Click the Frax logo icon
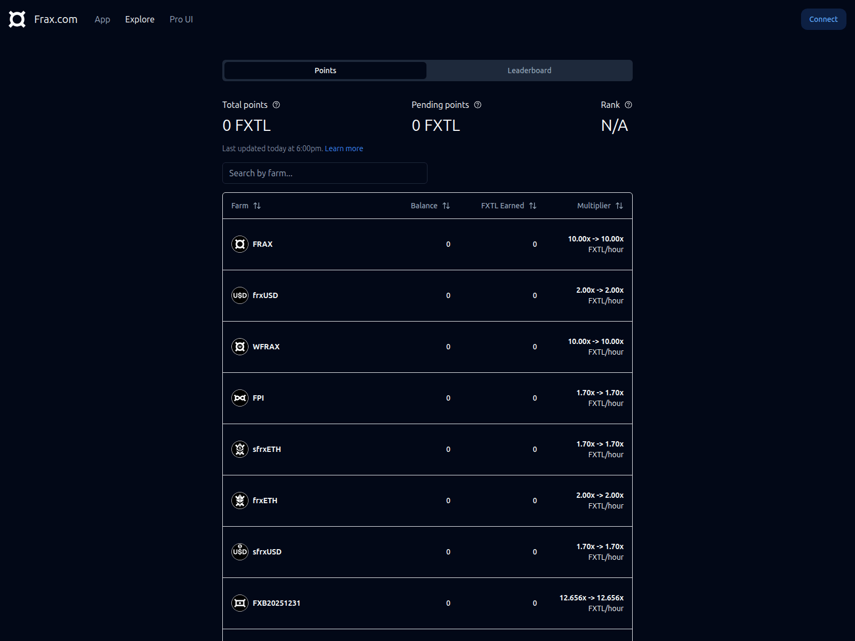The image size is (855, 641). [x=17, y=19]
